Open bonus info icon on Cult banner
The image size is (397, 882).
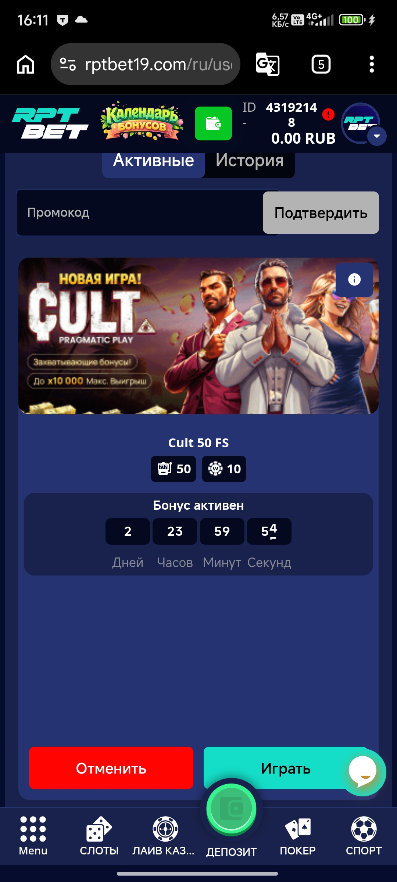pos(354,280)
